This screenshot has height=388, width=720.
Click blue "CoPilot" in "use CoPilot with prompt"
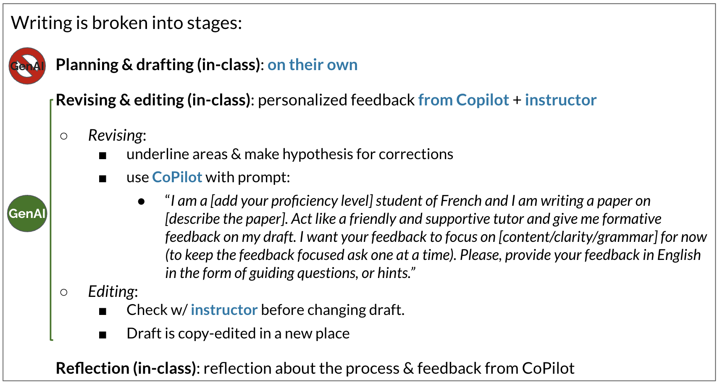point(177,177)
